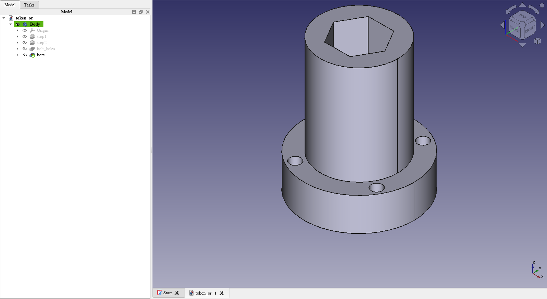The height and width of the screenshot is (299, 547).
Task: Show the hidden bolt_holes feature
Action: tap(25, 49)
